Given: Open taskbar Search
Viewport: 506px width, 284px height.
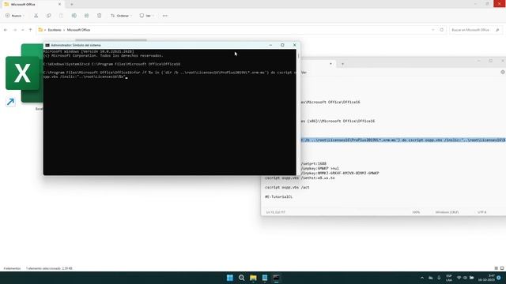Looking at the screenshot, I should click(x=241, y=278).
